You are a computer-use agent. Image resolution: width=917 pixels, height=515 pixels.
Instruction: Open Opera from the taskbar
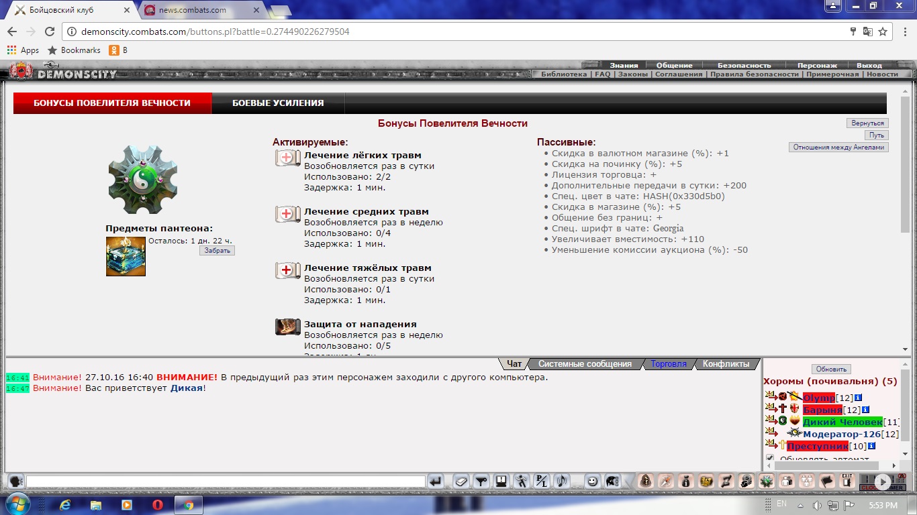[158, 504]
